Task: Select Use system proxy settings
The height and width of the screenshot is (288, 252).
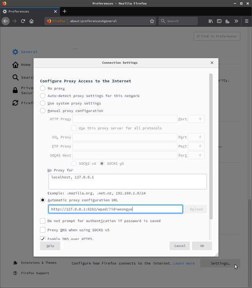Action: (42, 103)
